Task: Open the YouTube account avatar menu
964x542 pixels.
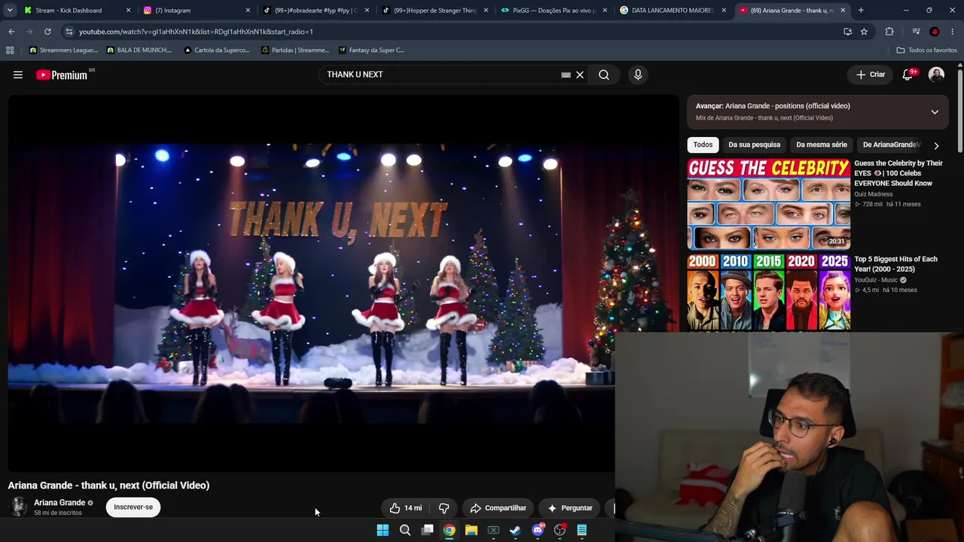Action: point(936,75)
